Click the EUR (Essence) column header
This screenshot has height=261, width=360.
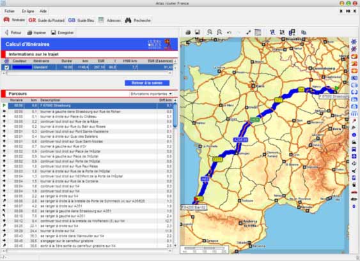(x=160, y=61)
